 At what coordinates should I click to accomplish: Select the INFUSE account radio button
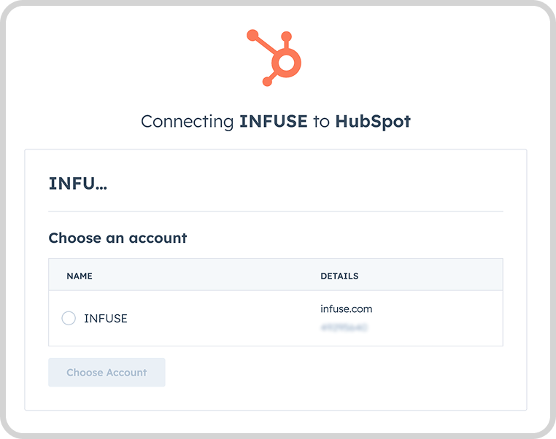[69, 318]
